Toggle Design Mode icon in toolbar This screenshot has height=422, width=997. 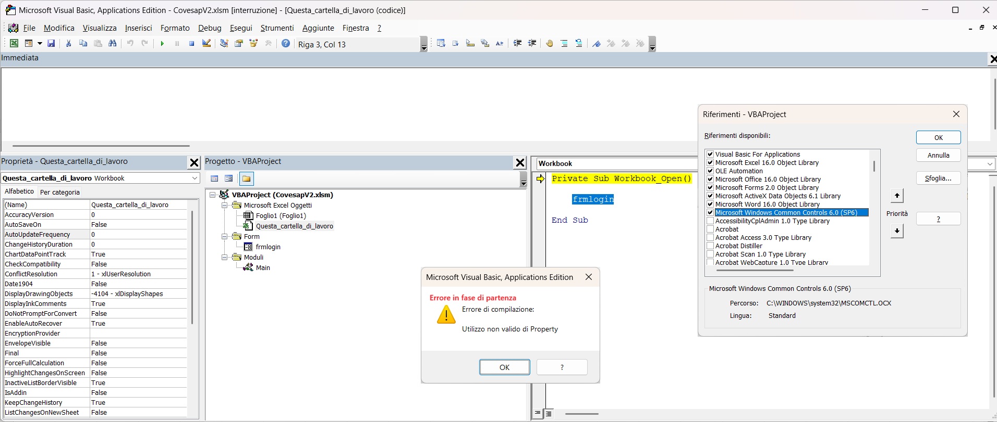click(x=206, y=44)
